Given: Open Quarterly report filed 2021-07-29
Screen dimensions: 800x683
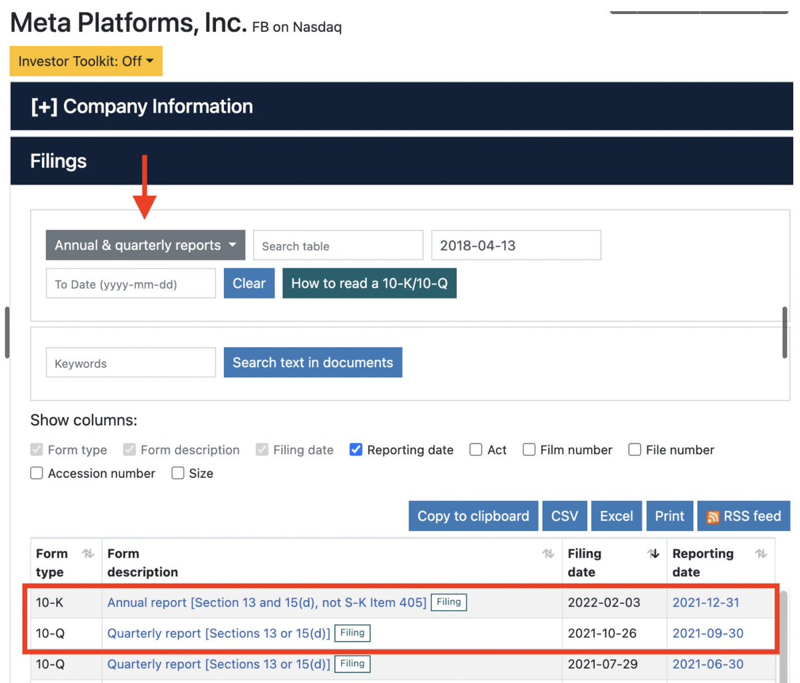Looking at the screenshot, I should click(219, 664).
